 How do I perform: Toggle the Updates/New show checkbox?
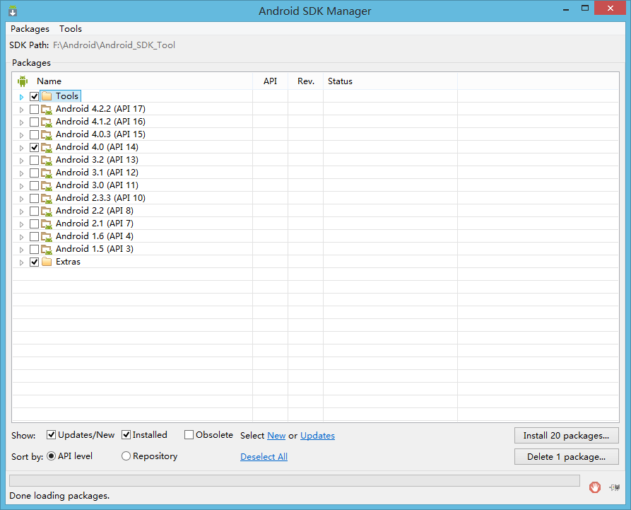point(51,435)
